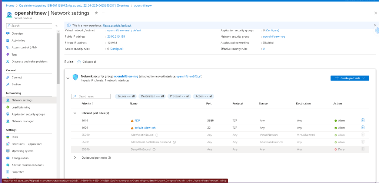Viewport: 379px width, 183px height.
Task: Collapse sidebar with double chevron
Action: (x=56, y=25)
